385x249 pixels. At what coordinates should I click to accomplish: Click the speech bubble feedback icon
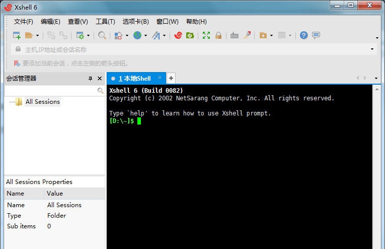pos(316,35)
